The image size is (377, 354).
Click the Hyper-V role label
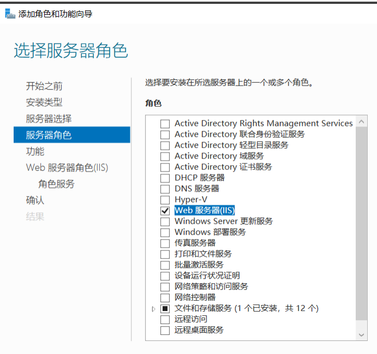coord(191,199)
